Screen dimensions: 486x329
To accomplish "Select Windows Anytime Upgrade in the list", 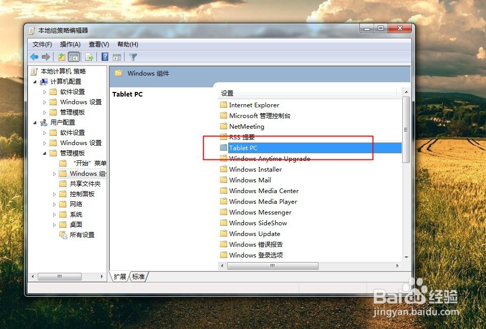I will coord(270,158).
